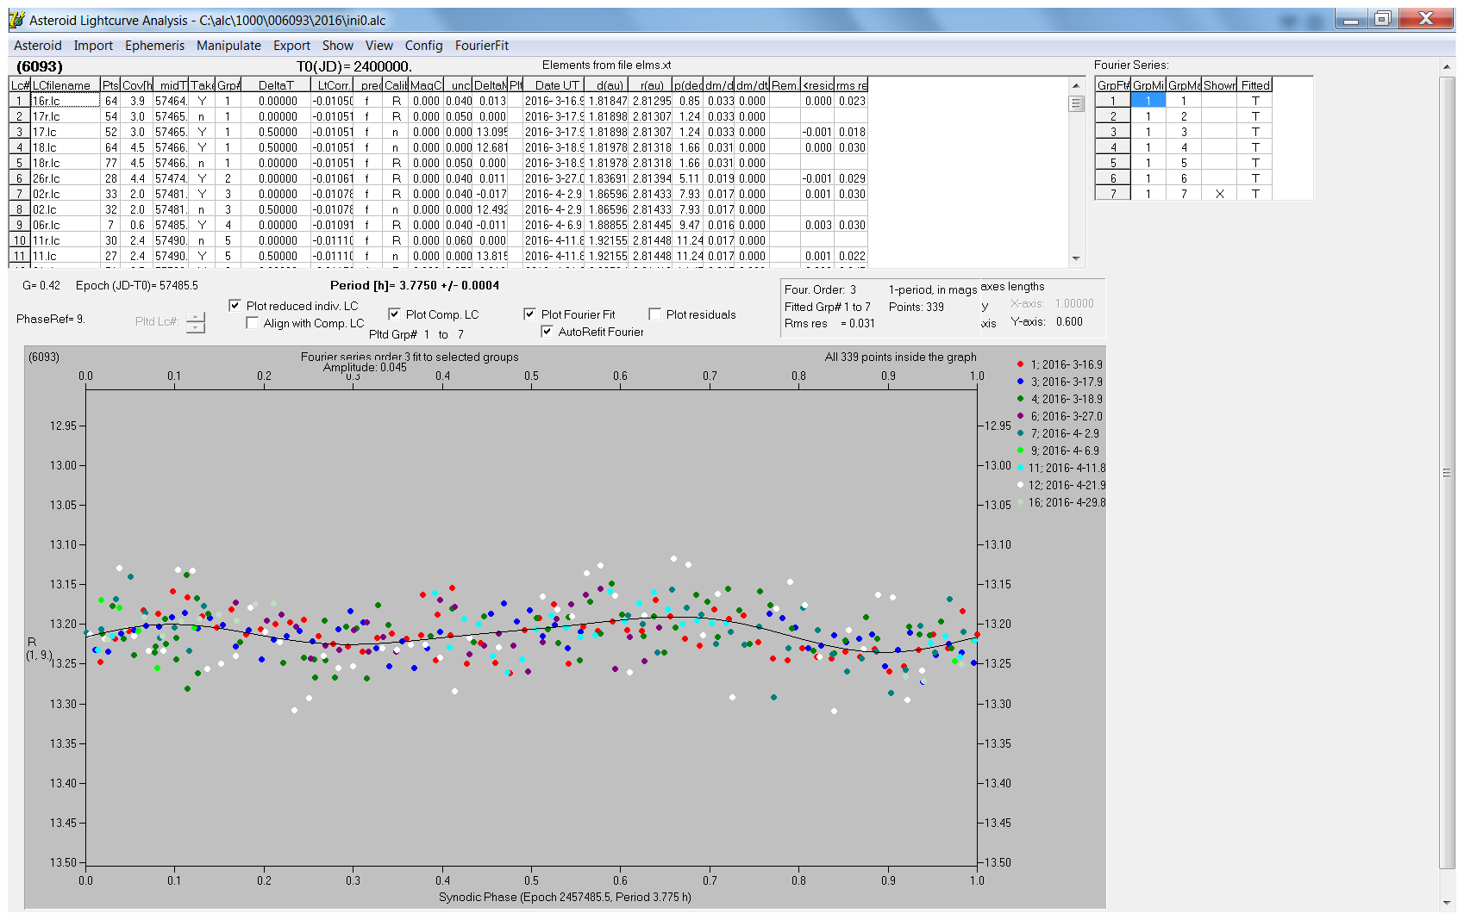Click the Y-axis length value 0.600
1464x920 pixels.
coord(1069,321)
